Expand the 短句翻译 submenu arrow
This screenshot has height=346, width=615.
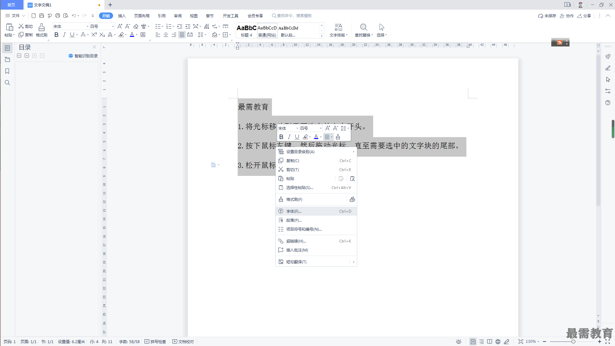[354, 262]
